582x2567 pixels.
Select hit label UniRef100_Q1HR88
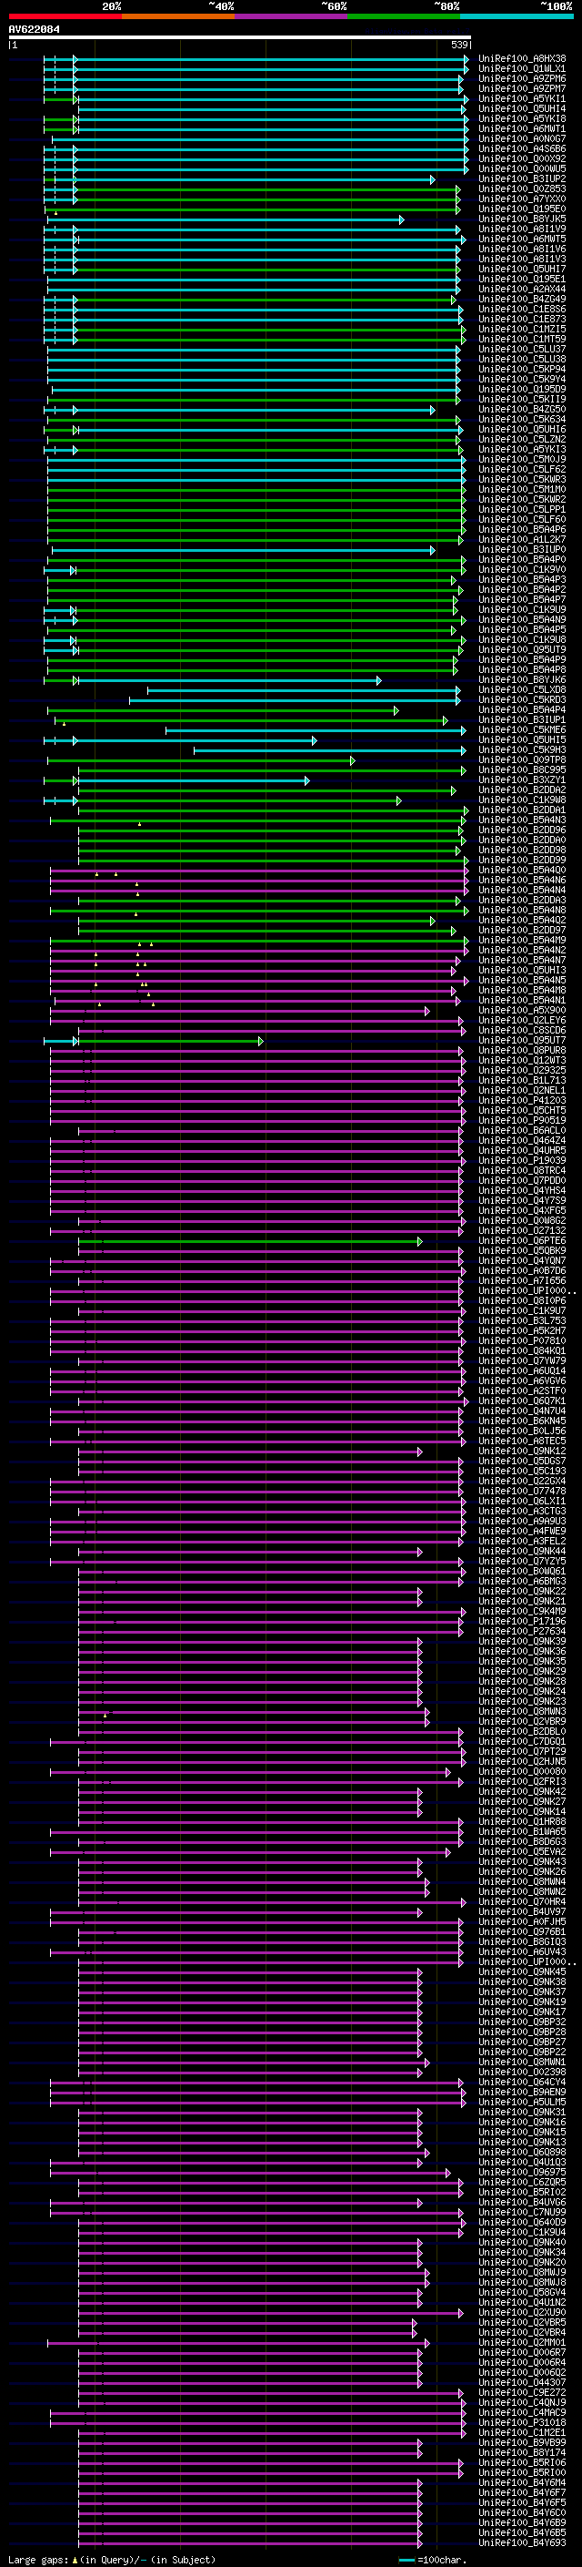pyautogui.click(x=522, y=1823)
